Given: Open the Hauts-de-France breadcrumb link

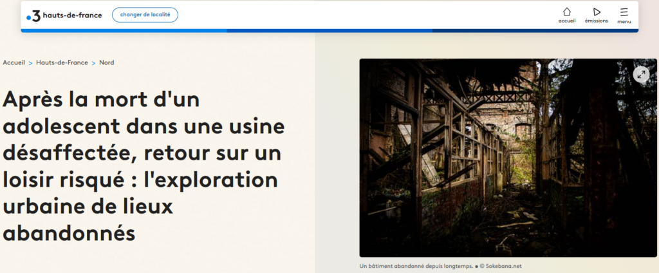Looking at the screenshot, I should point(62,62).
